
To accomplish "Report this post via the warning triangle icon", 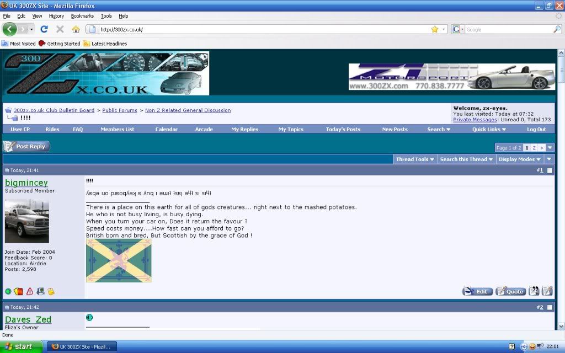I will pos(29,291).
